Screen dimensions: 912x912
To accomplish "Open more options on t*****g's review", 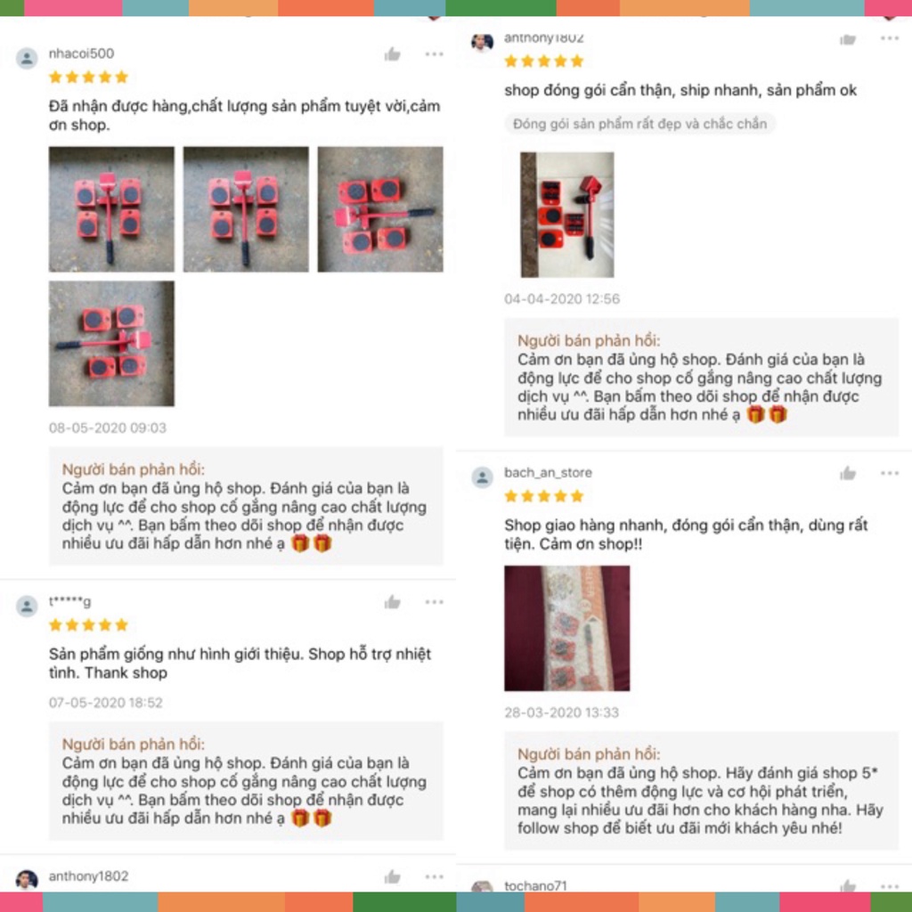I will (434, 602).
